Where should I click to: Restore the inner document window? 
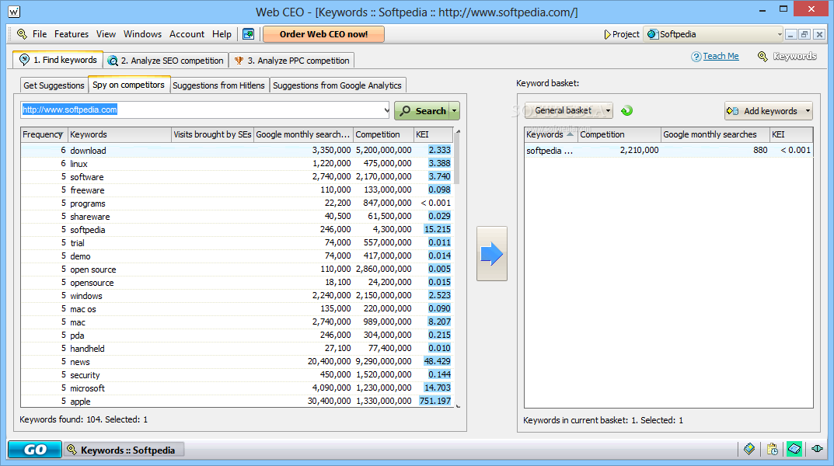click(804, 34)
